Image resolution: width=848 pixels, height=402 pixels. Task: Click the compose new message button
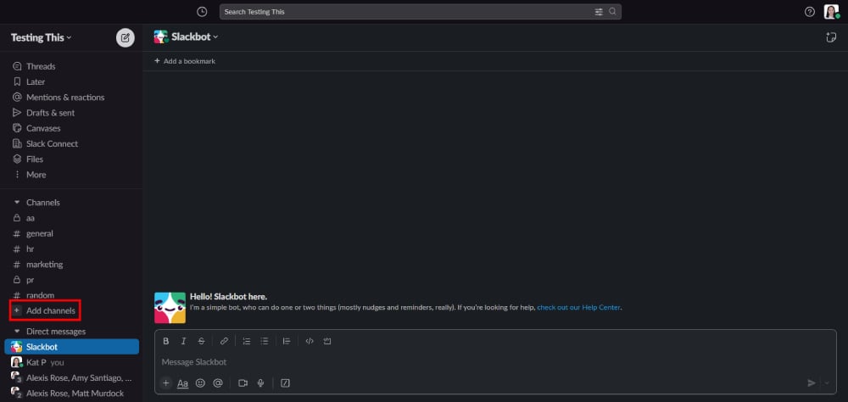pyautogui.click(x=126, y=37)
